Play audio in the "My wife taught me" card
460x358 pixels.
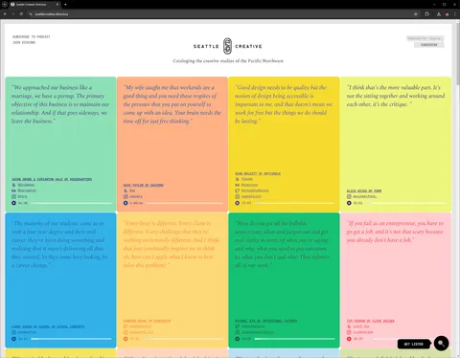click(x=126, y=203)
